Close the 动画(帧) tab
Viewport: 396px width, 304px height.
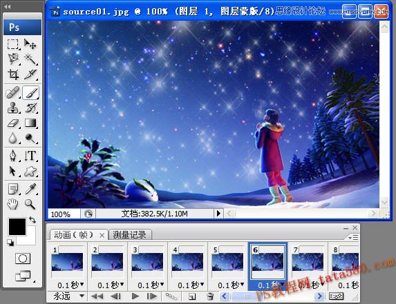102,236
